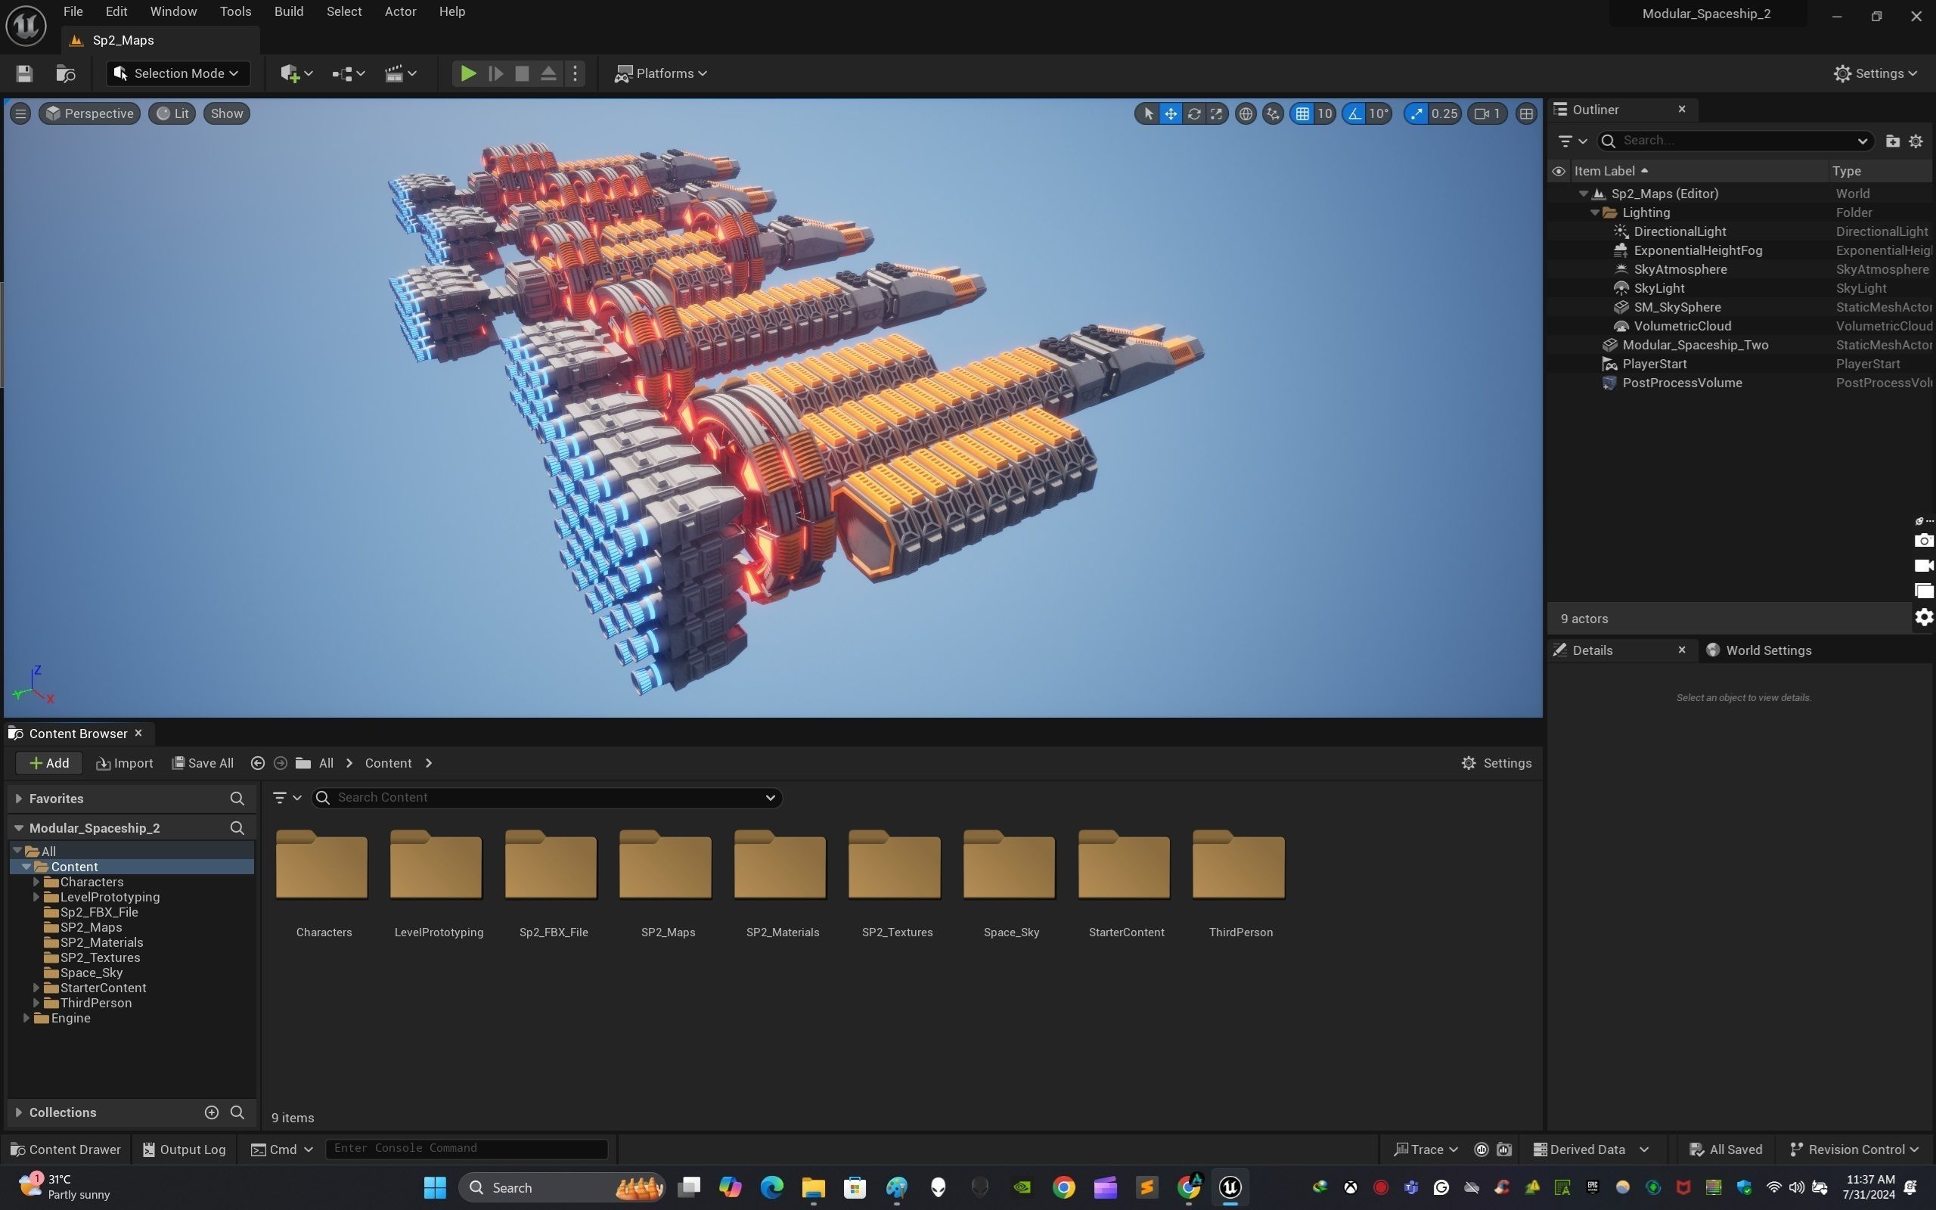Open the Lit view mode menu
The image size is (1936, 1210).
pyautogui.click(x=172, y=113)
